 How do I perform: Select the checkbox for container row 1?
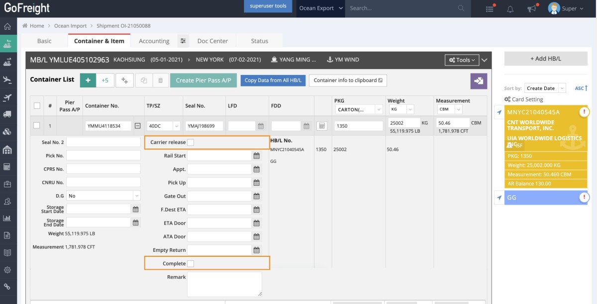[x=37, y=126]
